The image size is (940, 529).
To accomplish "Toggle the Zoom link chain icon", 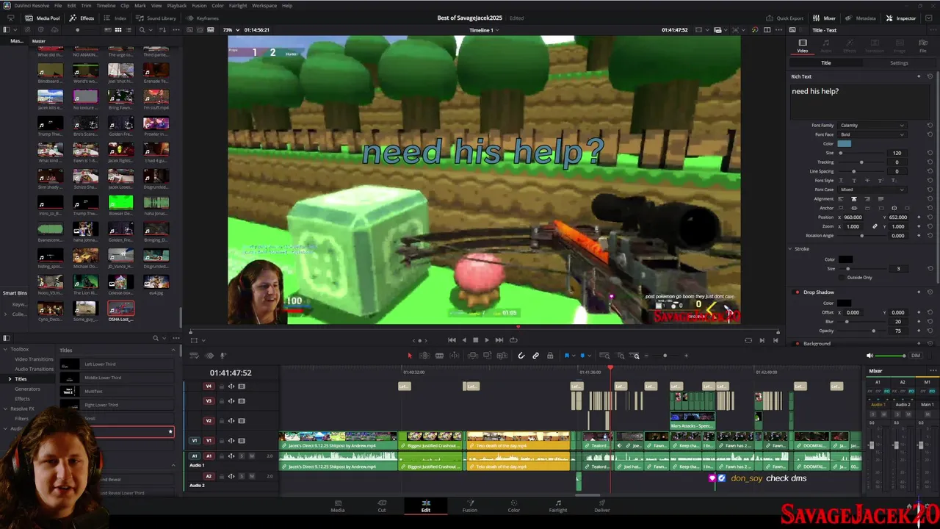I will (875, 226).
